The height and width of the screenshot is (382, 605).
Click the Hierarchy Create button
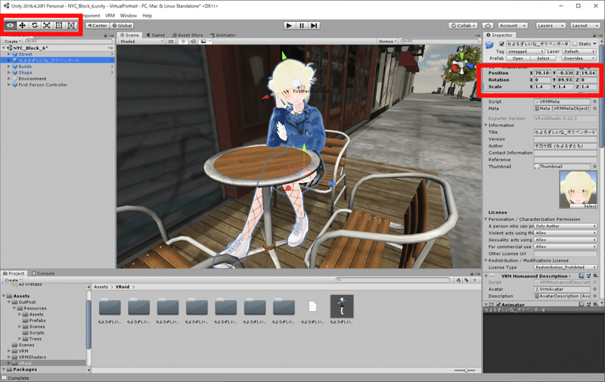click(12, 42)
